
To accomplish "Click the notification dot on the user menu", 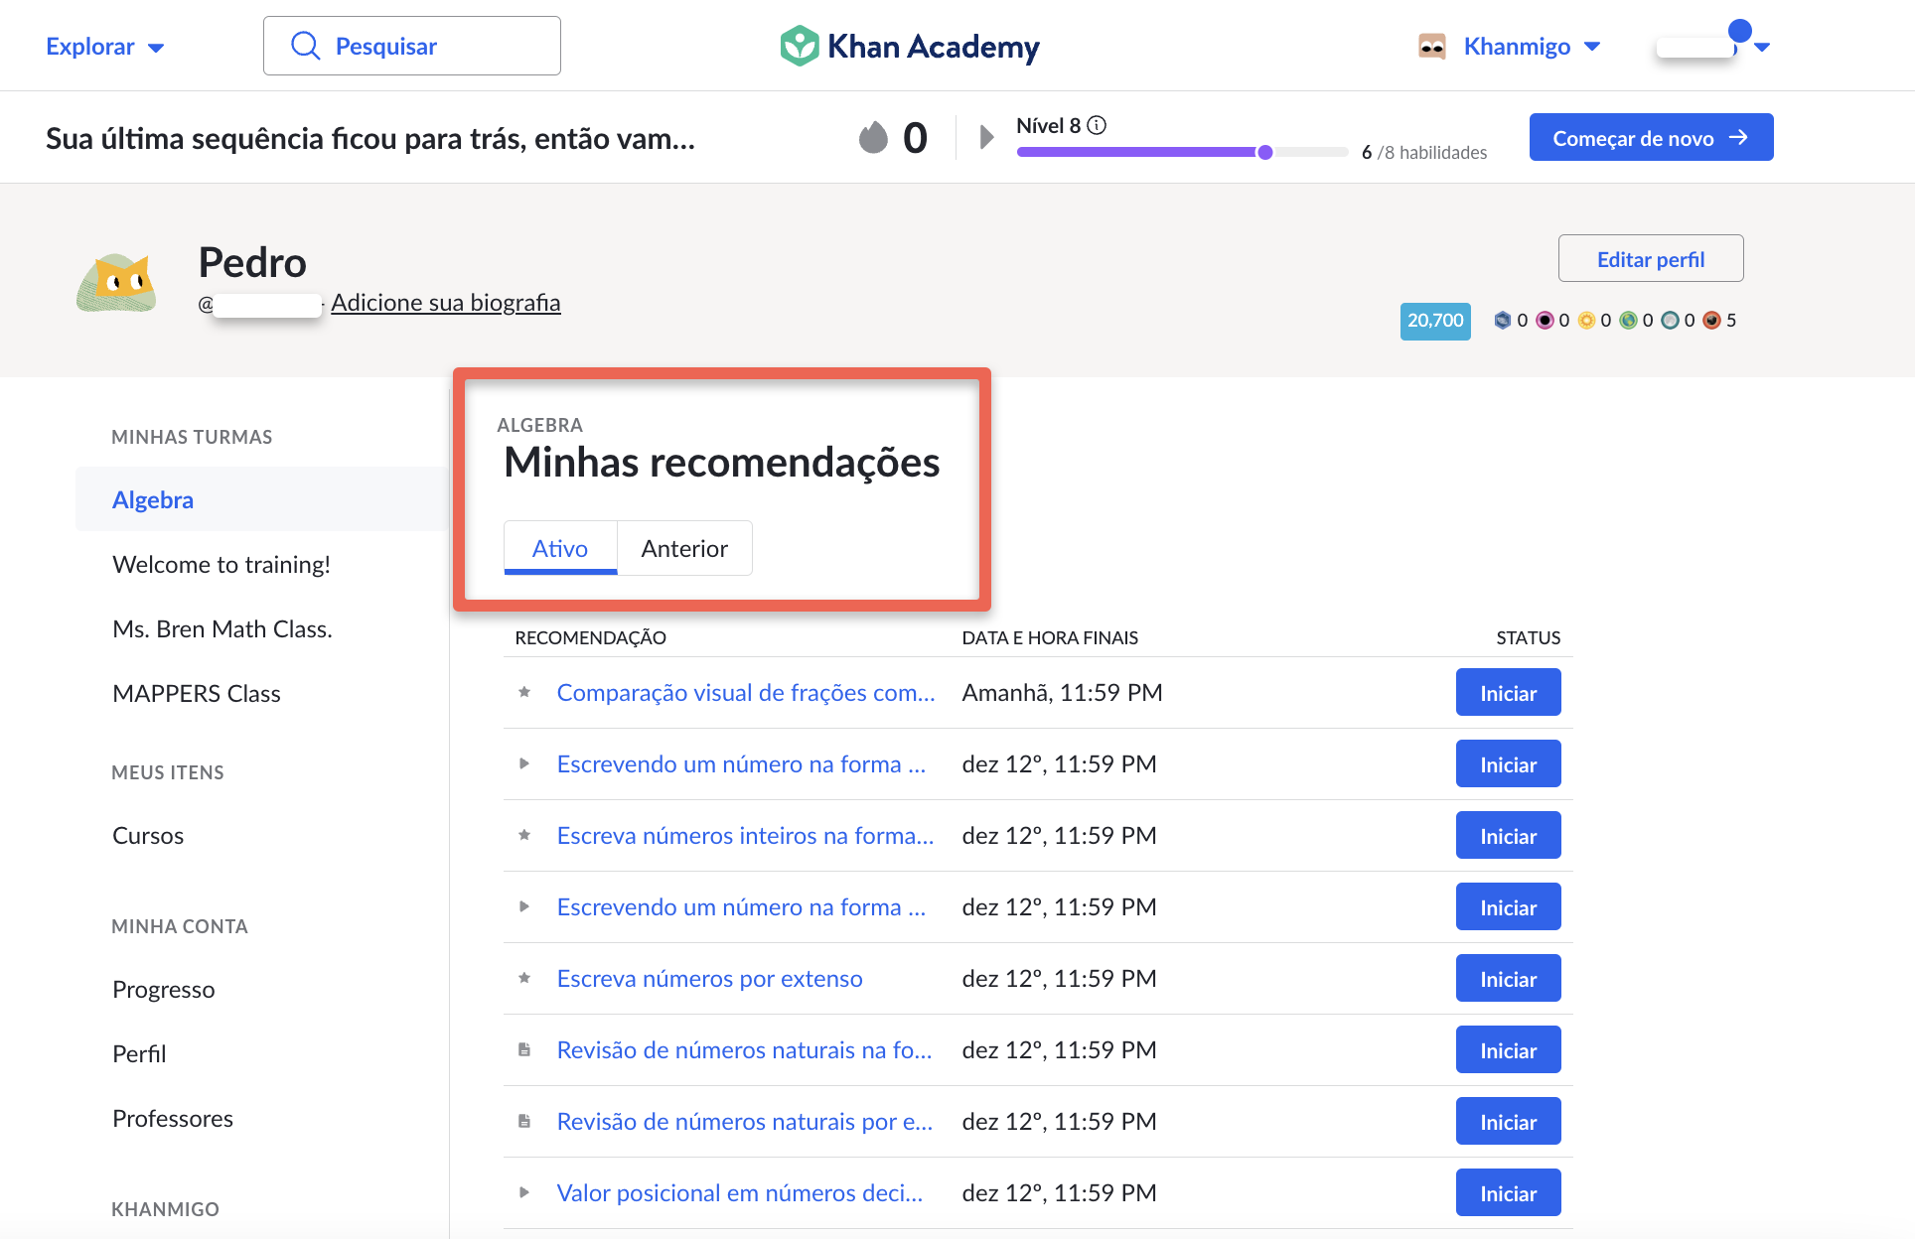I will tap(1739, 31).
